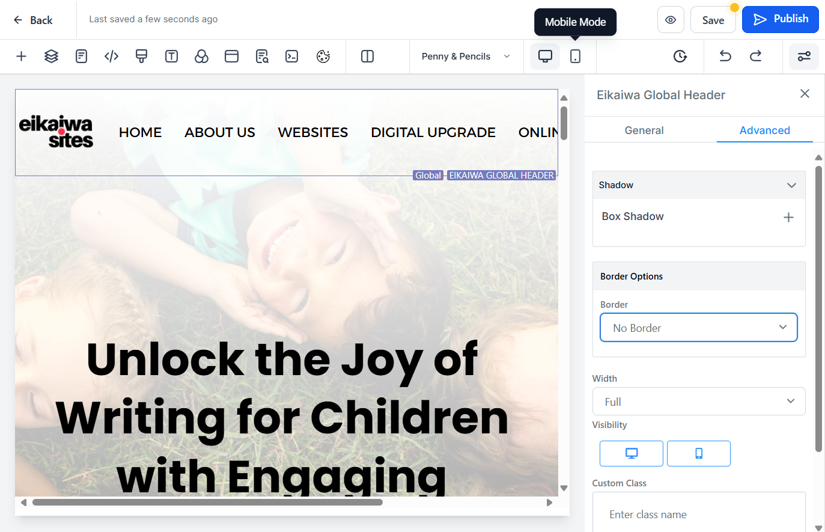Open the Width Full dropdown
The image size is (825, 532).
pyautogui.click(x=699, y=402)
